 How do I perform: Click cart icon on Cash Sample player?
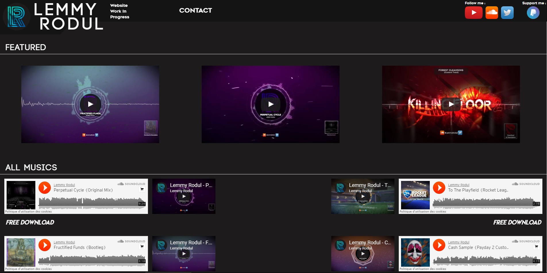click(x=536, y=247)
